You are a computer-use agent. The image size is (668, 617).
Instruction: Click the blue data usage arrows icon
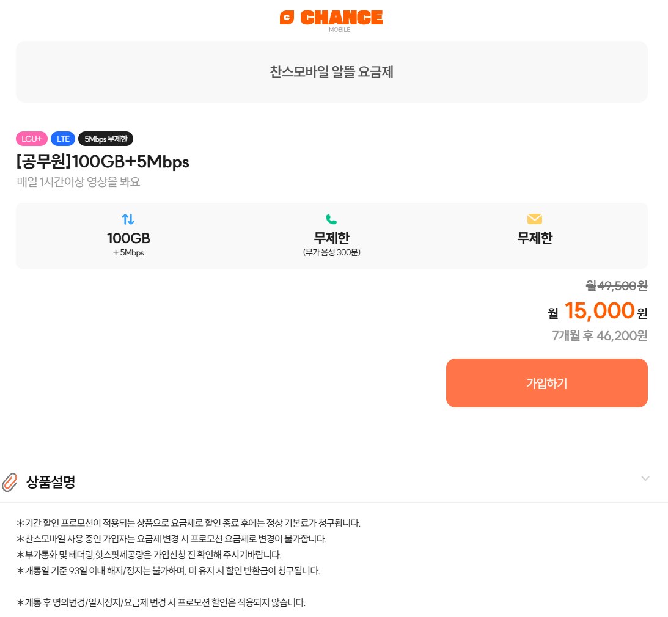pyautogui.click(x=128, y=219)
